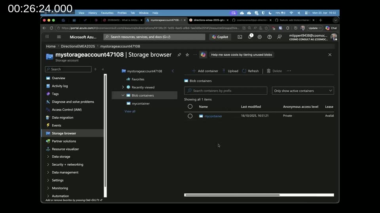Click the Copilot button

(220, 37)
